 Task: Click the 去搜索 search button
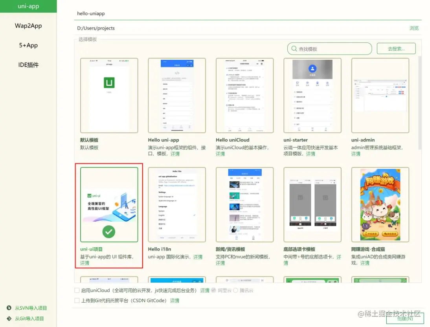(x=396, y=48)
